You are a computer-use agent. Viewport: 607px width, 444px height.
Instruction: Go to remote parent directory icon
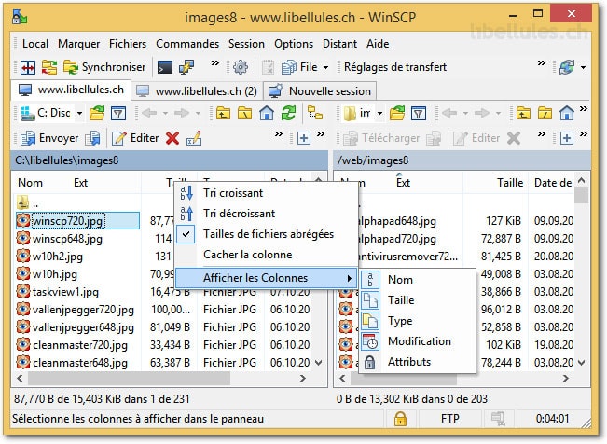click(523, 113)
